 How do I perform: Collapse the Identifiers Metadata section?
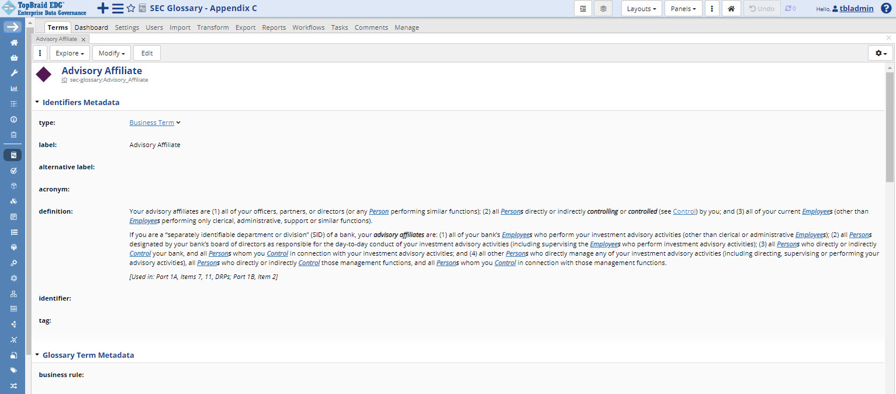[37, 102]
